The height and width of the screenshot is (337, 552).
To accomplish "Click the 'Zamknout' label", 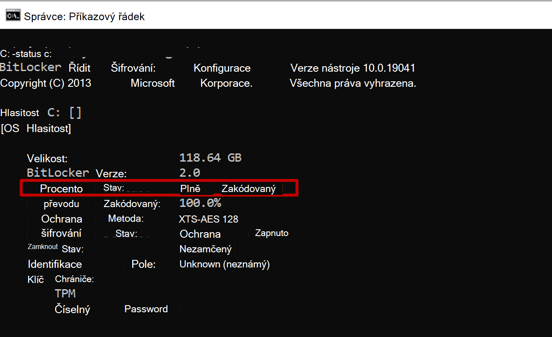I will 43,246.
